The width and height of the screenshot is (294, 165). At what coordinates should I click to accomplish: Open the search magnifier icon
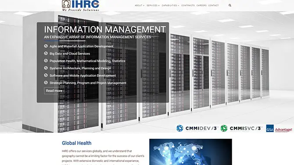point(230,5)
